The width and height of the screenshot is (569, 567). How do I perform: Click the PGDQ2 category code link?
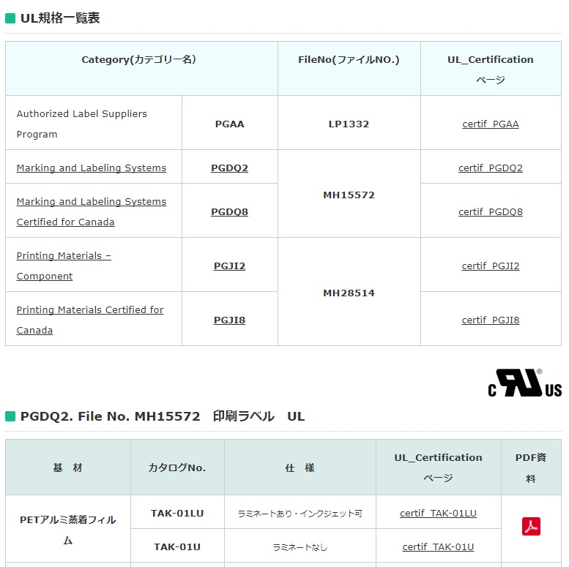click(229, 168)
